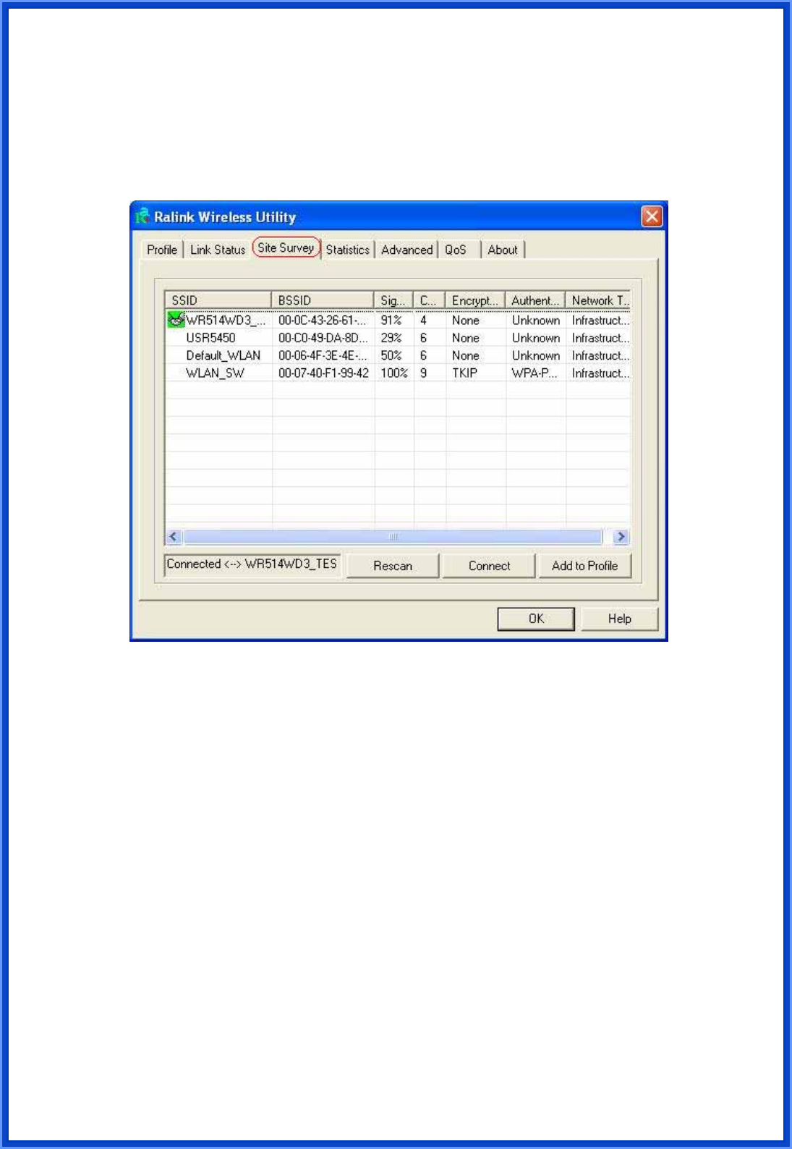Click the Authent... column header
The height and width of the screenshot is (1149, 792).
[535, 300]
